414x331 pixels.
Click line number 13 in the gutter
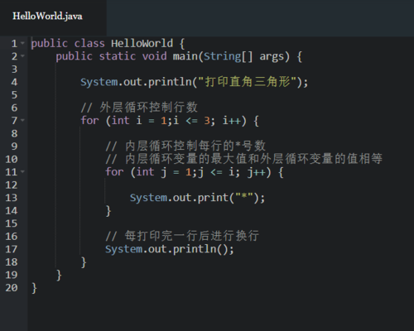[x=12, y=198]
